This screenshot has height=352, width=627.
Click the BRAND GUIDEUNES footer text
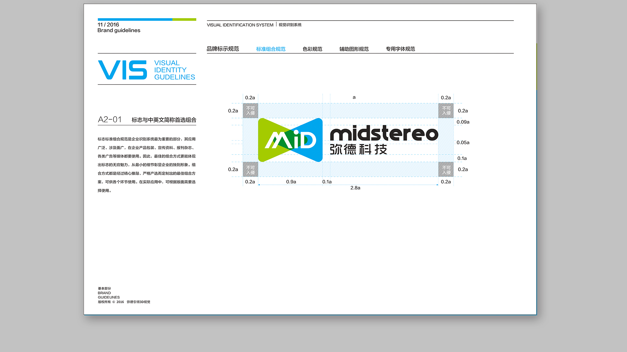click(109, 295)
